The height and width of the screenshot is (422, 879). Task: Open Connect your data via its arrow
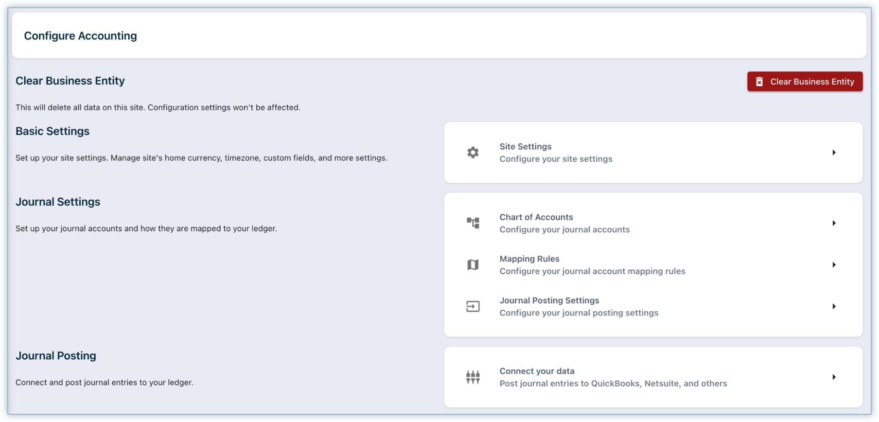click(x=834, y=377)
